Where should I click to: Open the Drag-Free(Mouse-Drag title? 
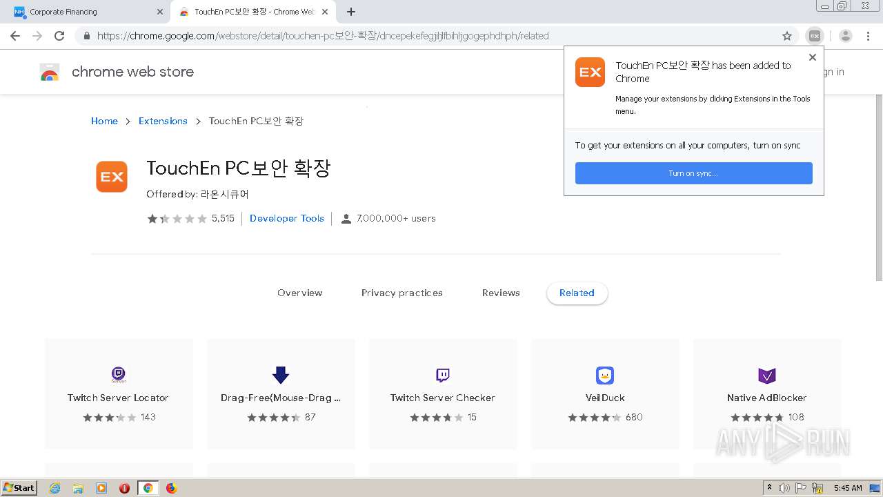coord(281,398)
